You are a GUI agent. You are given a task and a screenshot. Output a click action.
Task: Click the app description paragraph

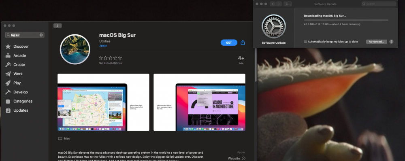(130, 157)
